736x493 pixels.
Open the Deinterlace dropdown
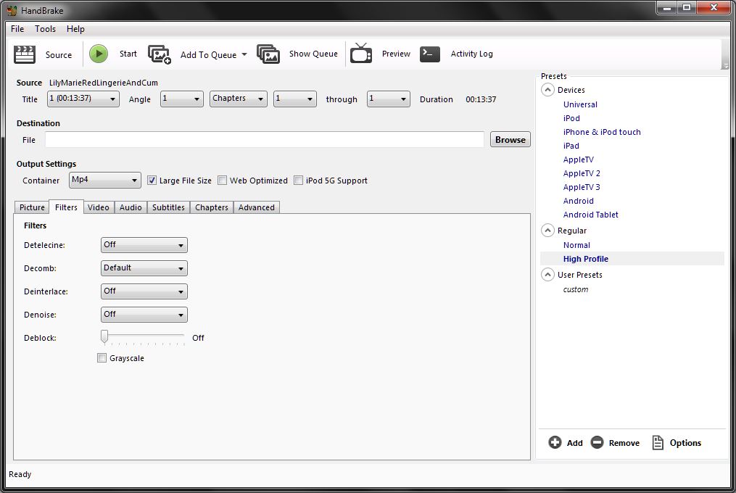144,291
